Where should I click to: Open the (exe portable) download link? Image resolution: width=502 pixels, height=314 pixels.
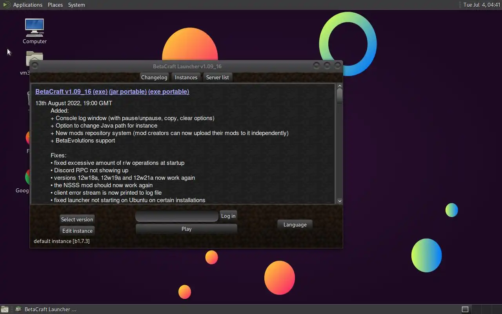pos(169,91)
